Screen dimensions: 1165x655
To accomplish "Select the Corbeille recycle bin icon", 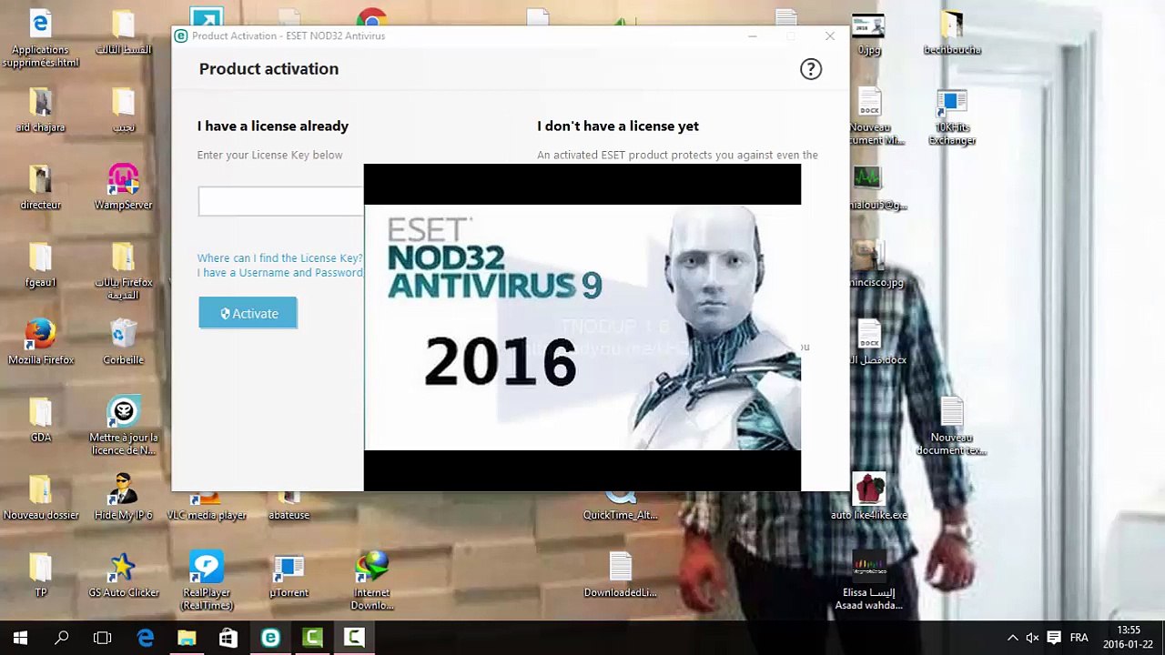I will point(124,342).
